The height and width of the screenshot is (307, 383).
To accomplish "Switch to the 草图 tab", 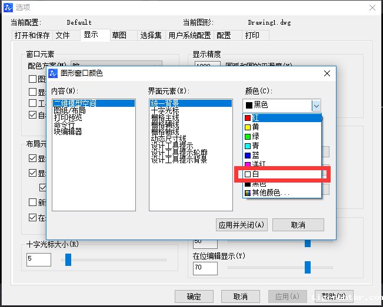I will click(x=119, y=35).
